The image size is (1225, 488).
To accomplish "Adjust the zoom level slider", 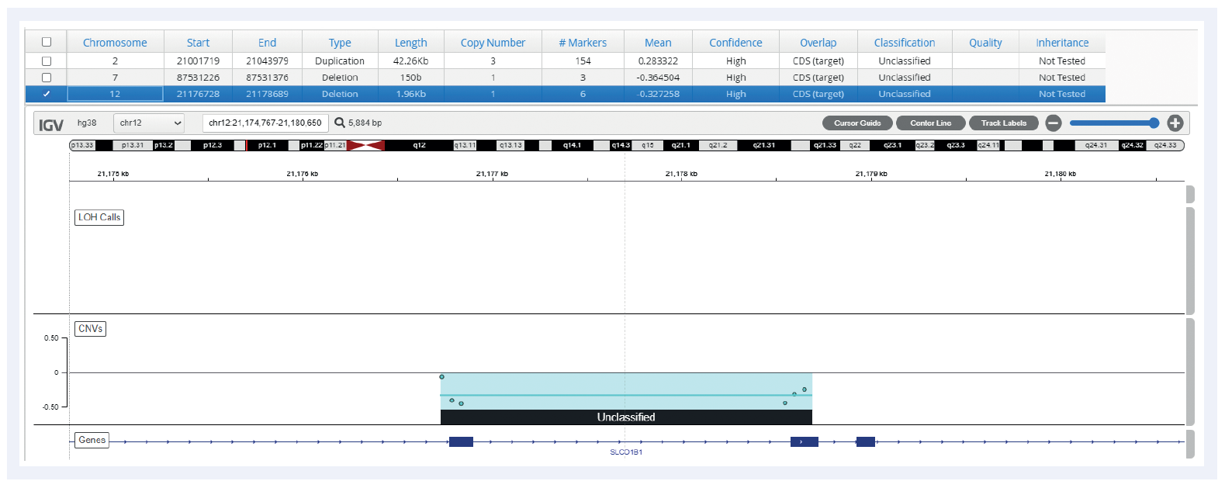I will [1114, 123].
